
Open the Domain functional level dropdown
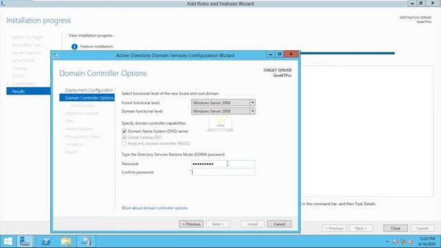click(x=223, y=111)
